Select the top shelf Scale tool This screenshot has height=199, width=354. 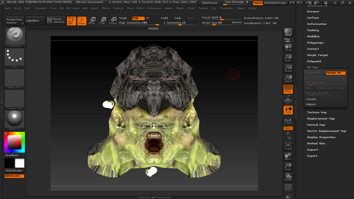tap(102, 21)
